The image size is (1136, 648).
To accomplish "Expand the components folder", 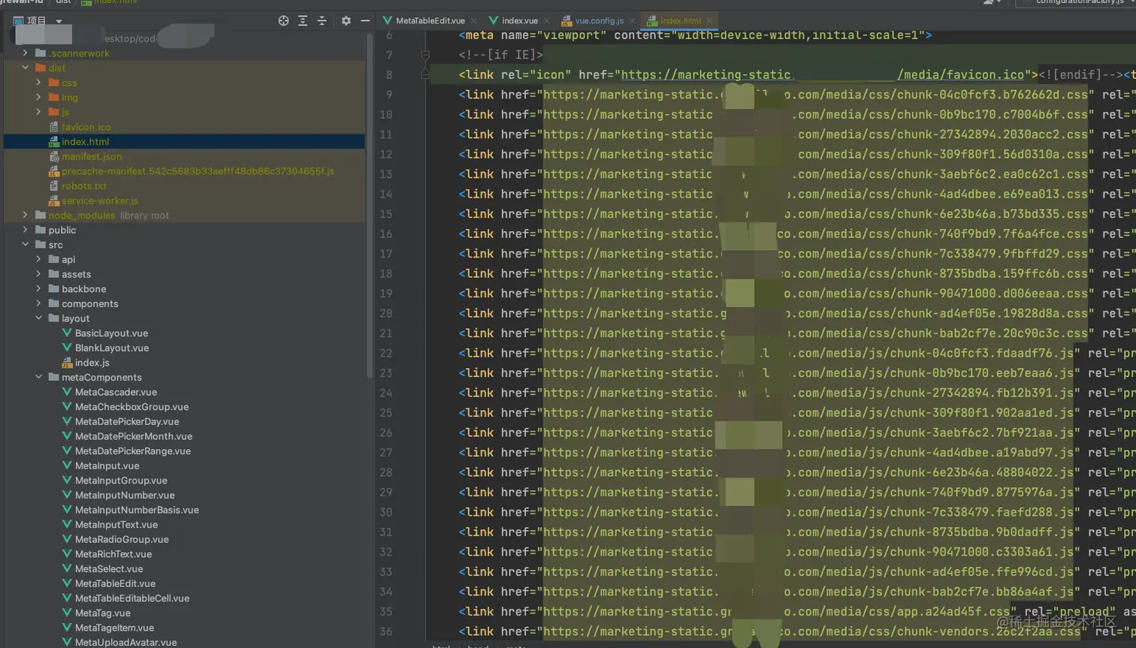I will pyautogui.click(x=38, y=303).
